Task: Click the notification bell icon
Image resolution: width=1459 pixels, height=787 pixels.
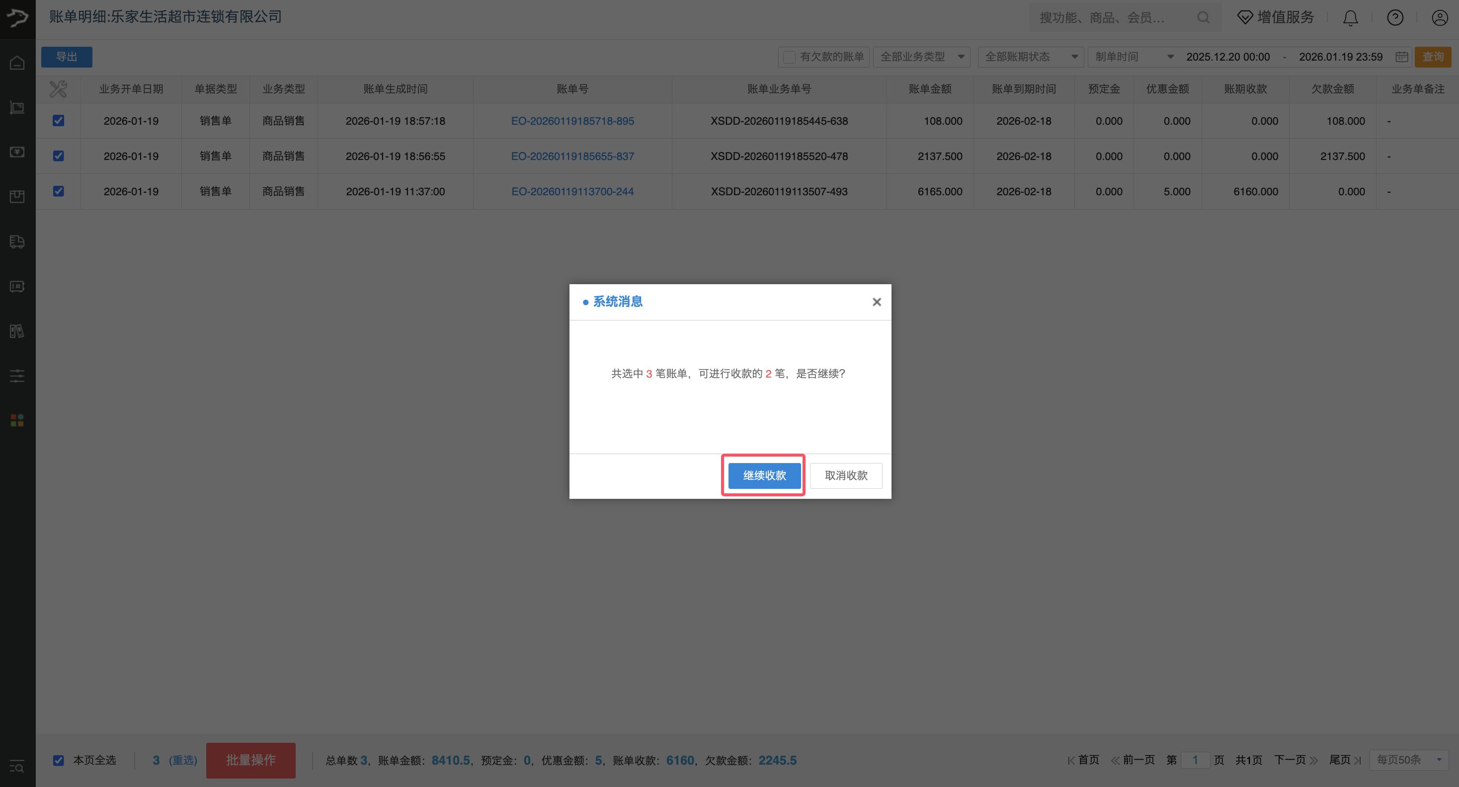Action: click(1350, 18)
